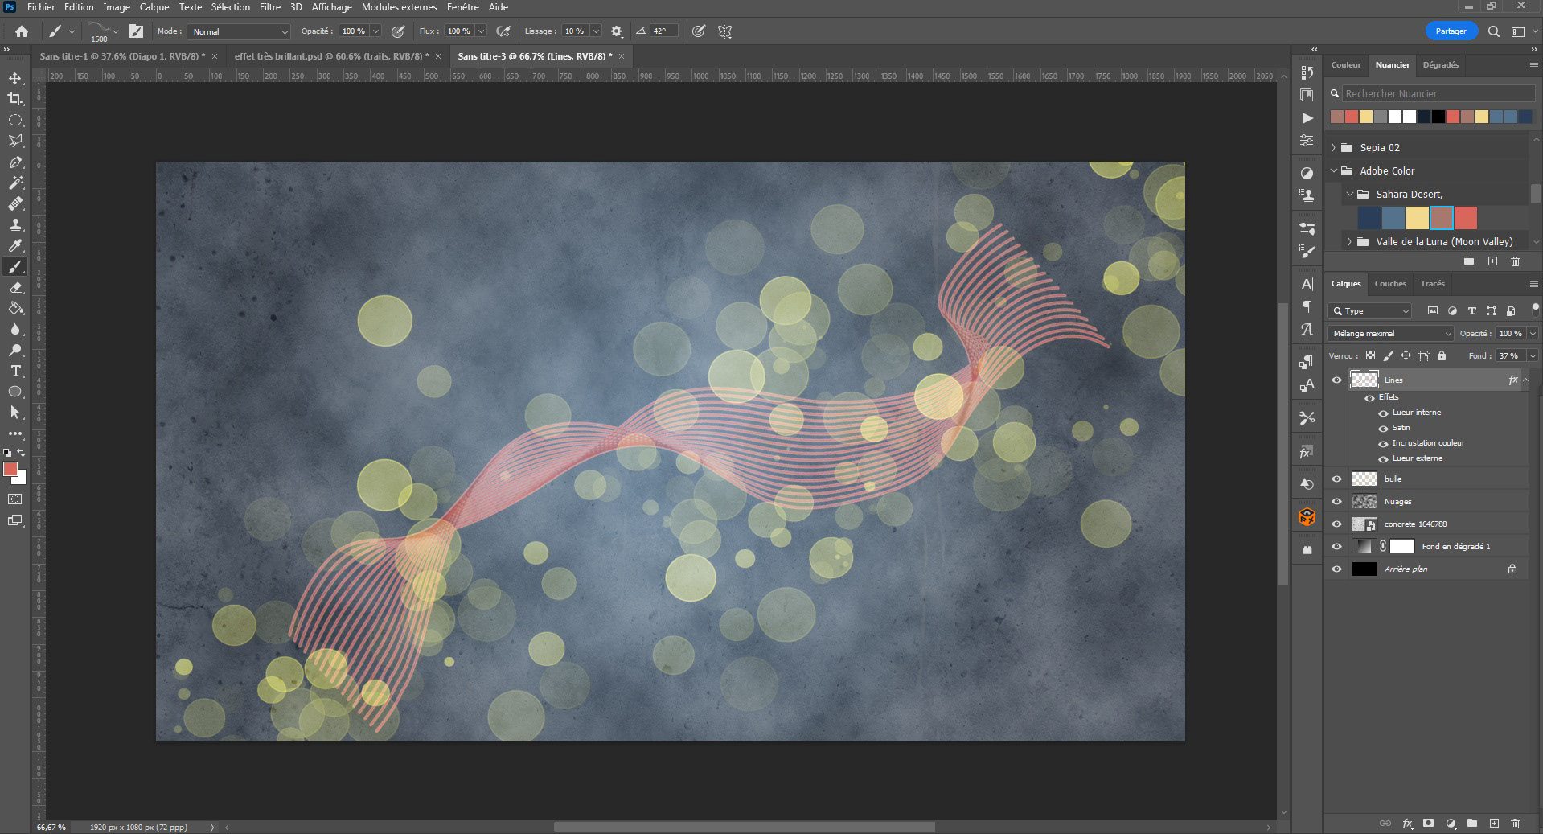Select the Path Selection arrow tool
Viewport: 1543px width, 834px height.
(x=14, y=413)
